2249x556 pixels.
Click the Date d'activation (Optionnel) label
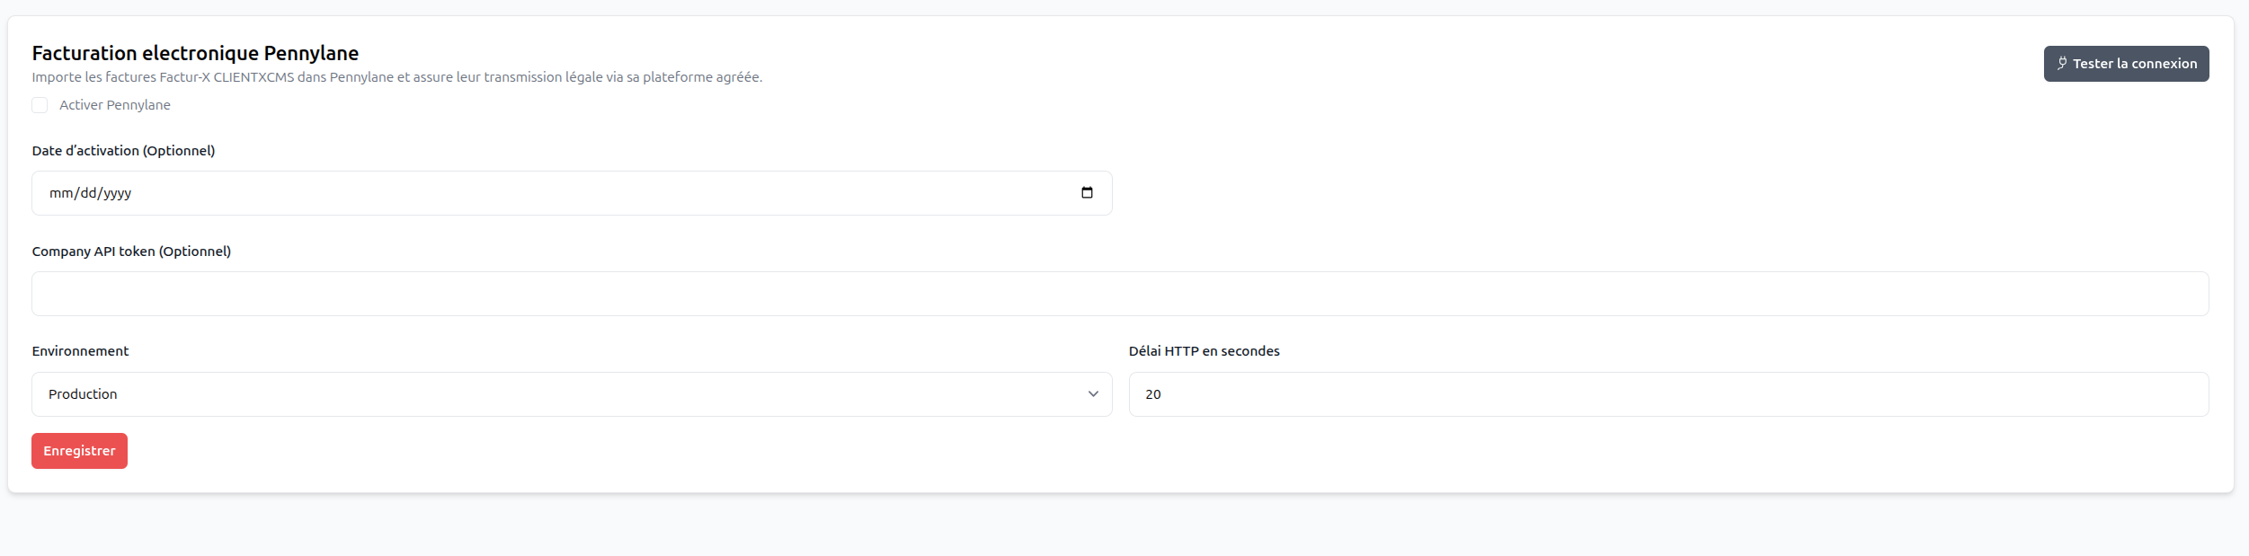[124, 151]
